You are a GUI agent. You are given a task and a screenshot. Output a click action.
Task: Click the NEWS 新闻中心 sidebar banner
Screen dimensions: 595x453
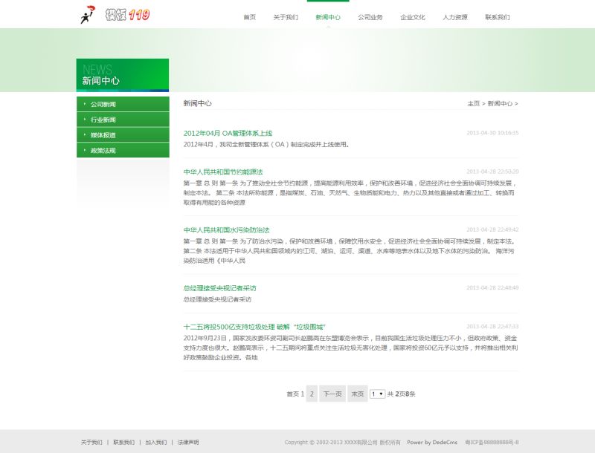pos(123,75)
